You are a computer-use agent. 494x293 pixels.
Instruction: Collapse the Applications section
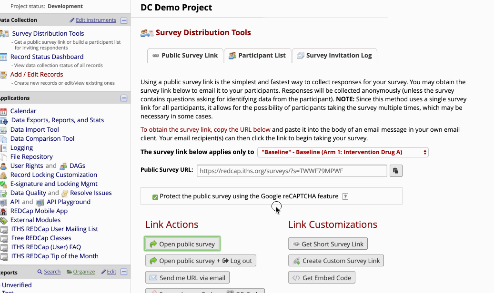[x=124, y=98]
